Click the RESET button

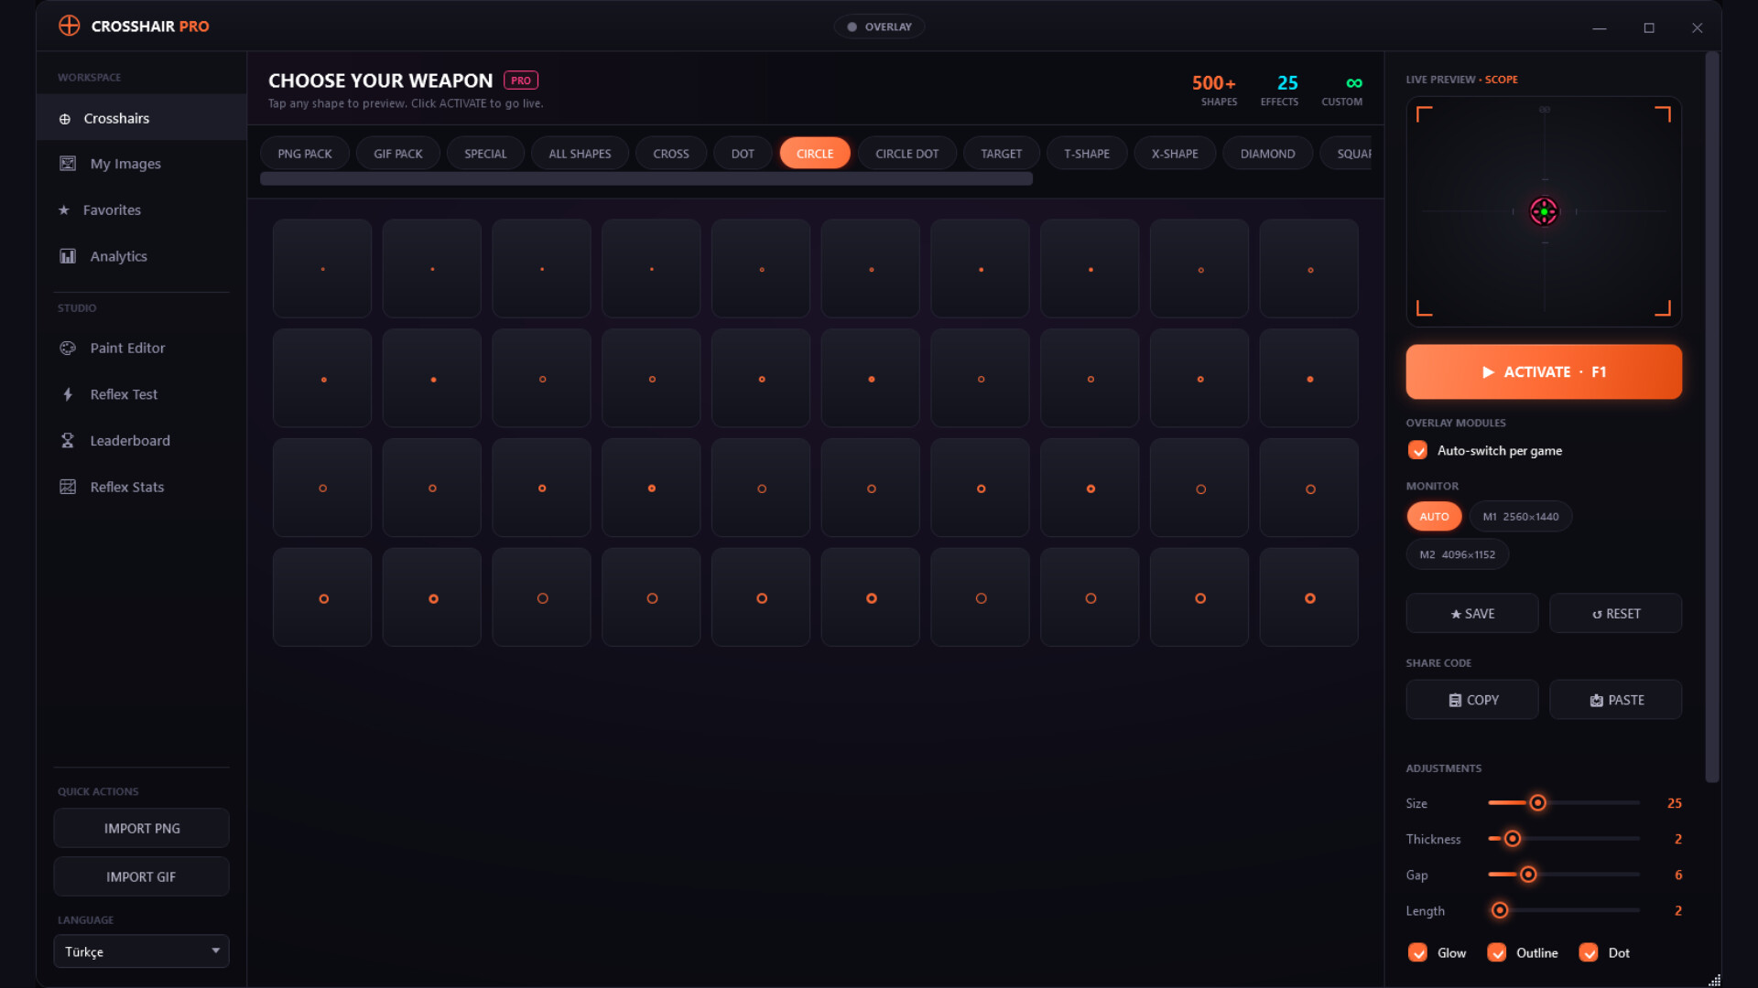[x=1615, y=613]
